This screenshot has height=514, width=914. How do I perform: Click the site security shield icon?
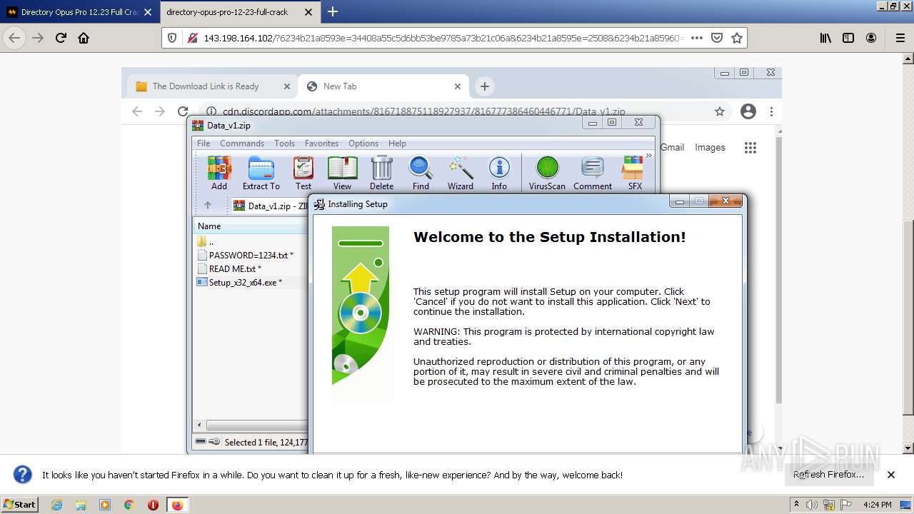click(172, 38)
